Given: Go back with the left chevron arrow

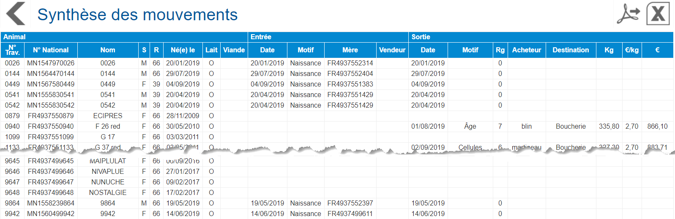Looking at the screenshot, I should 16,14.
